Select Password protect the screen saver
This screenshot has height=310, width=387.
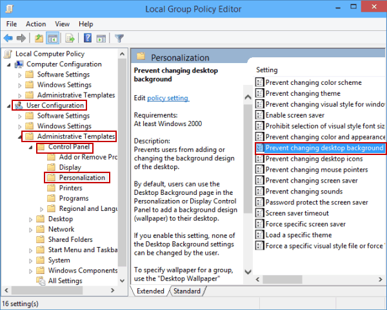click(317, 202)
